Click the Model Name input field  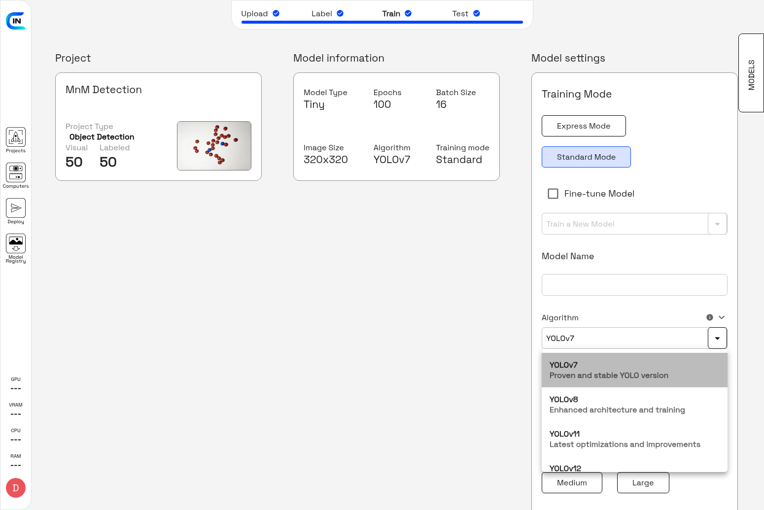(634, 285)
